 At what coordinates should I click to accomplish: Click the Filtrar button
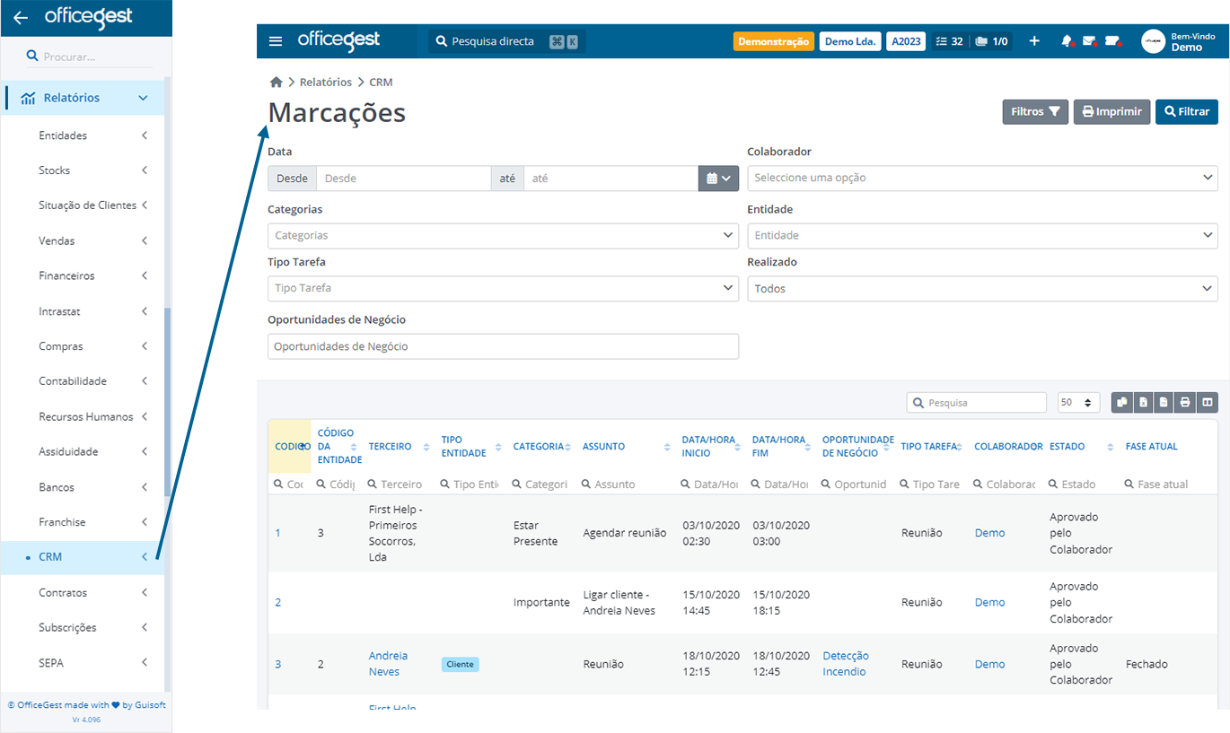pyautogui.click(x=1186, y=111)
